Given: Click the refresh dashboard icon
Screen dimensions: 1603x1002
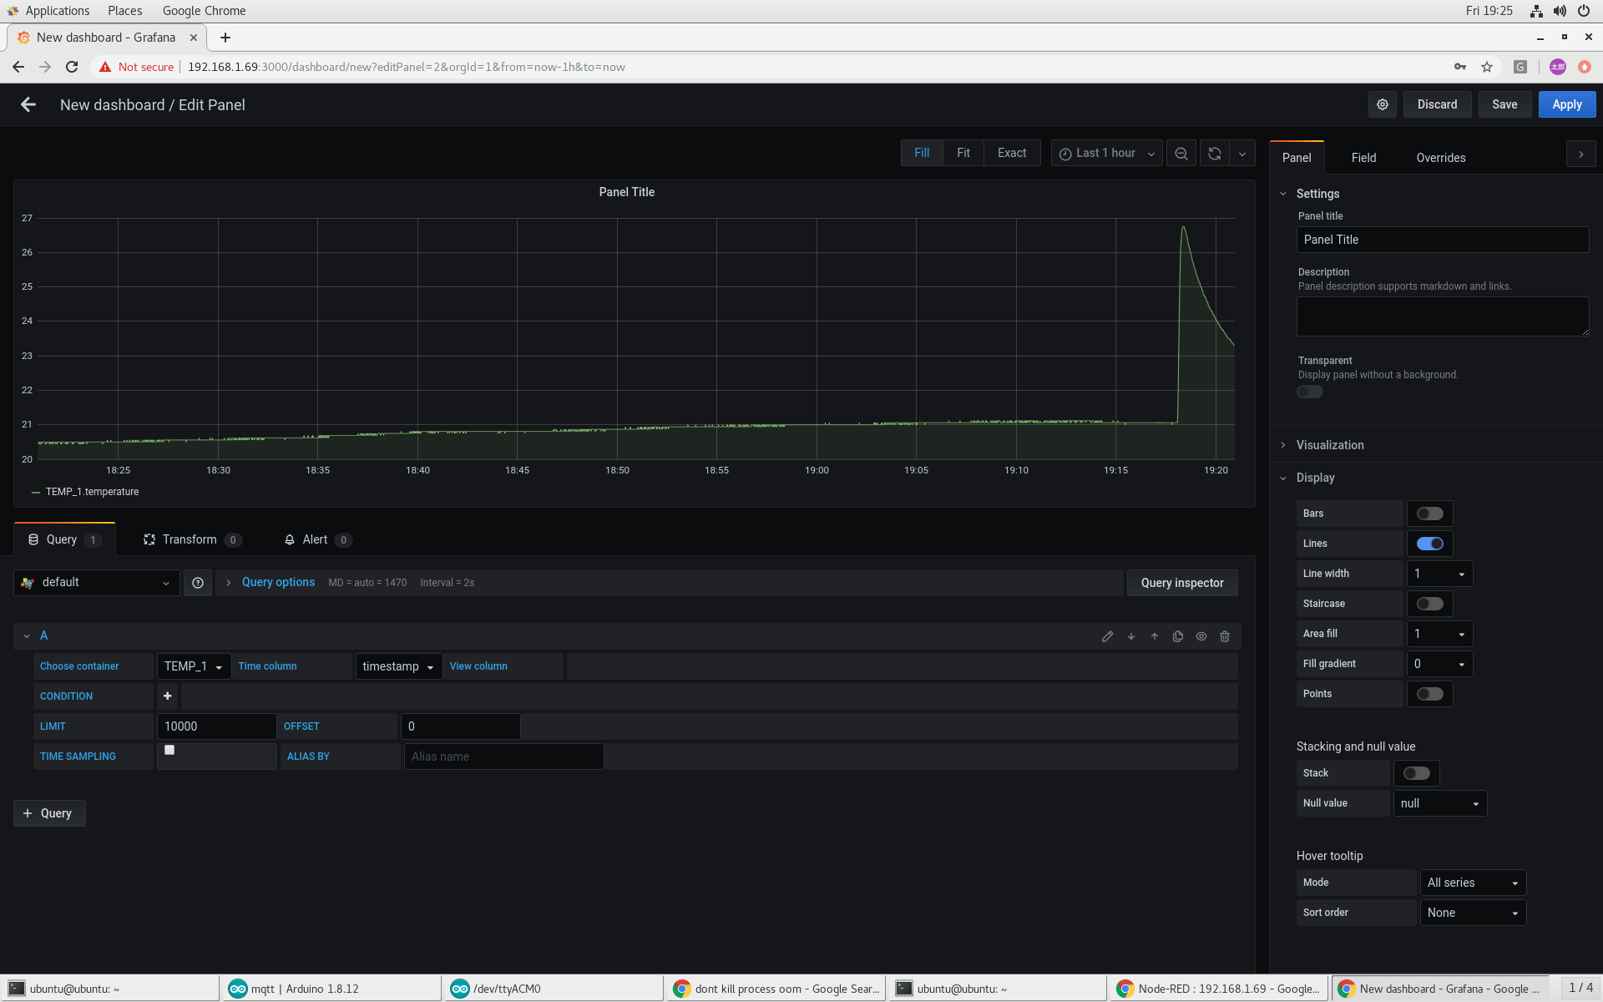Looking at the screenshot, I should point(1215,154).
